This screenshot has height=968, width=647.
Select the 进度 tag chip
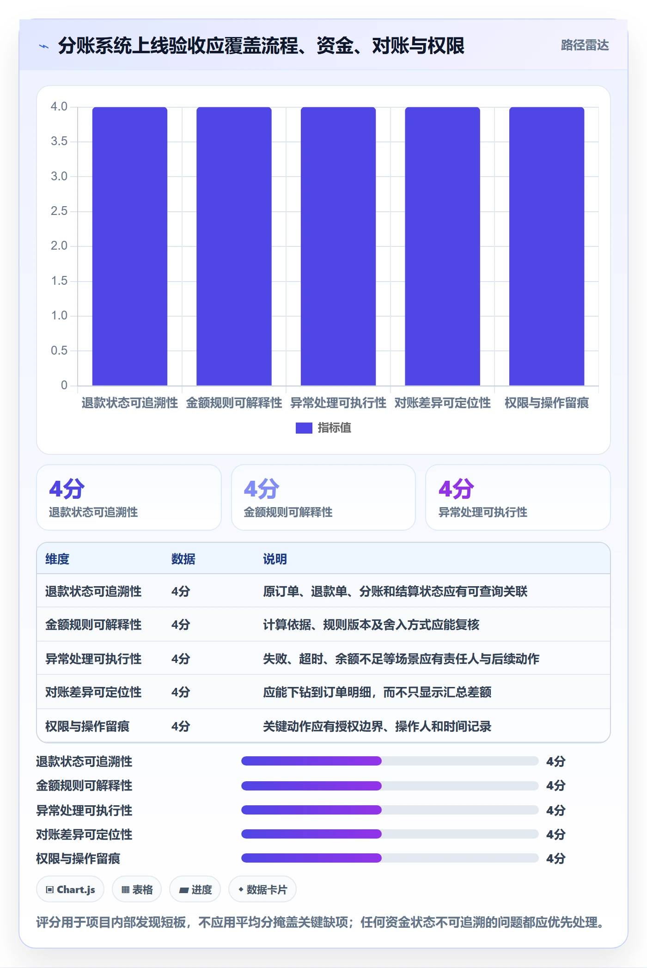(x=195, y=889)
